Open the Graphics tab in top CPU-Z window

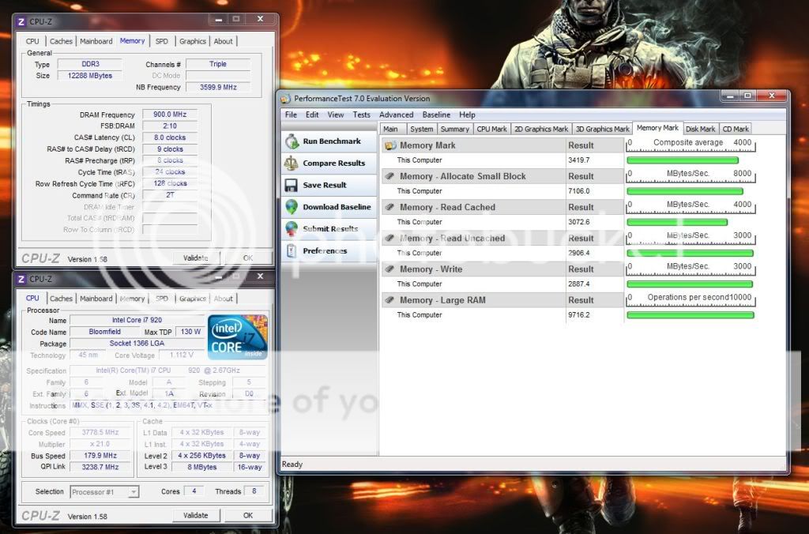point(193,41)
